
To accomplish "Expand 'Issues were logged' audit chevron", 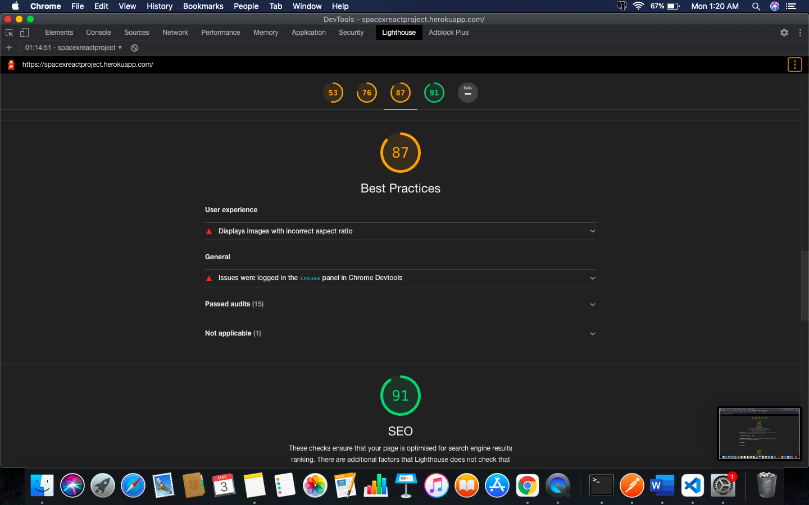I will (593, 278).
